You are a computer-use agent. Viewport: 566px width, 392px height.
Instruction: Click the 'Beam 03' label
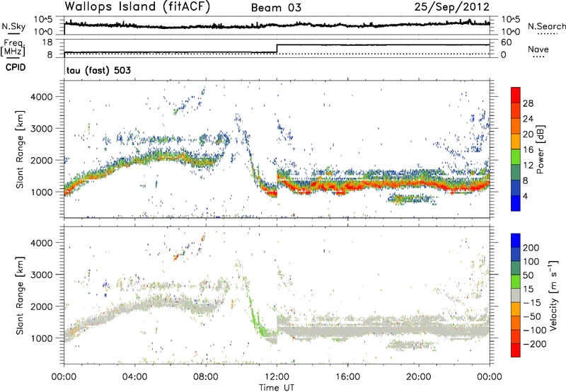pos(276,8)
